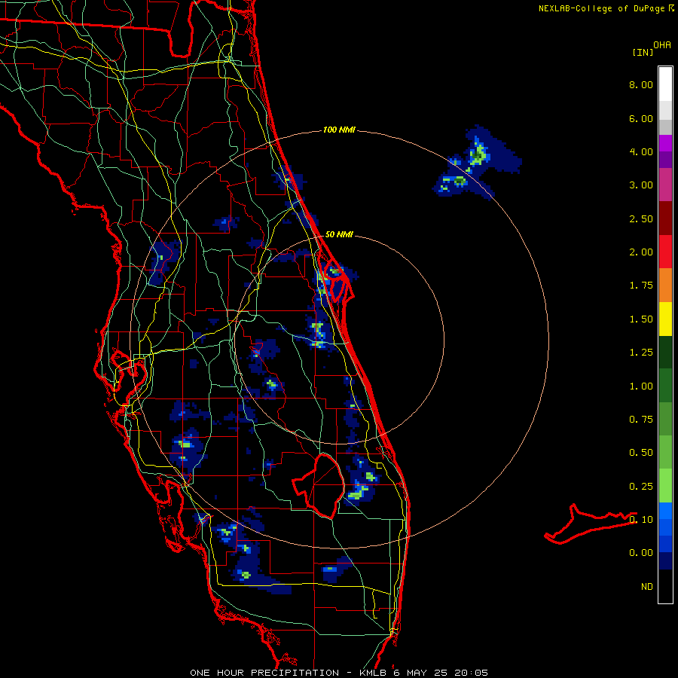Pick the darkest green legend swatch
678x678 pixels.
coord(665,352)
